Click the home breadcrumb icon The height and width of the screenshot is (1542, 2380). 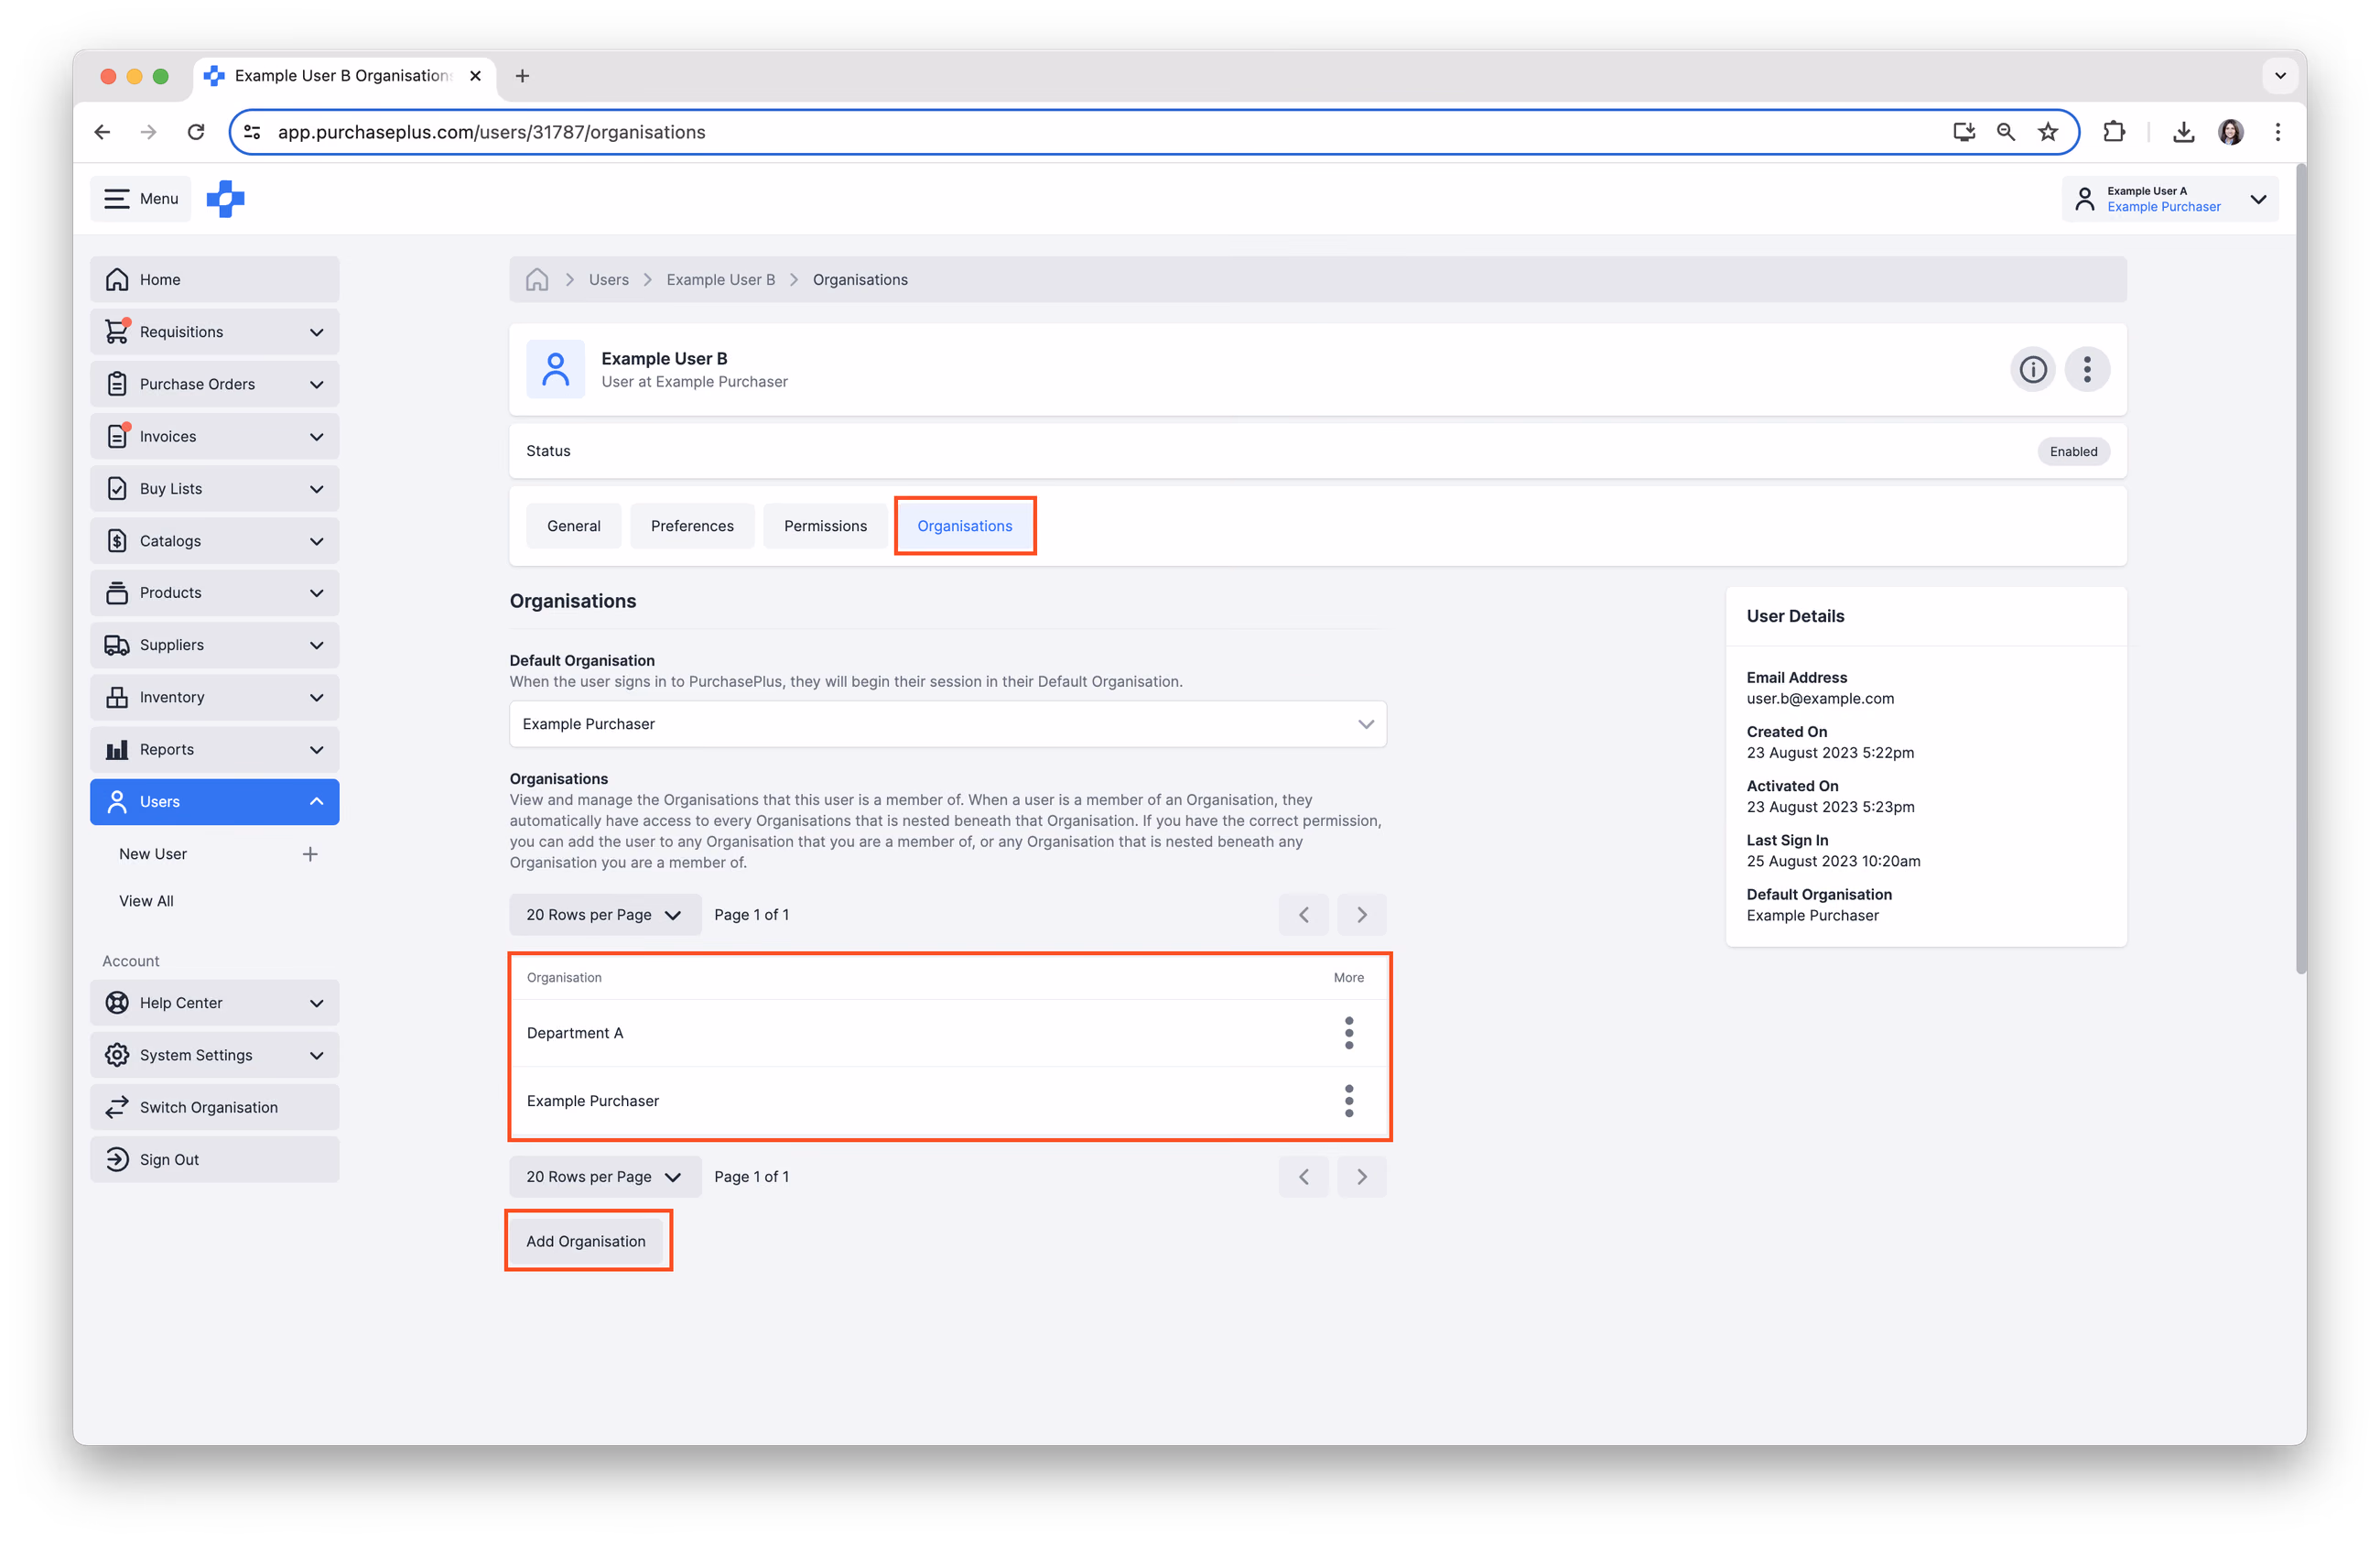537,279
